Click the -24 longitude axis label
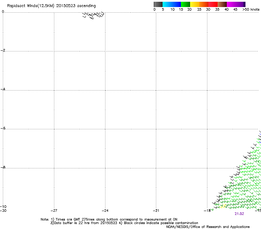Screen dimensions: 261x229 click(105, 211)
